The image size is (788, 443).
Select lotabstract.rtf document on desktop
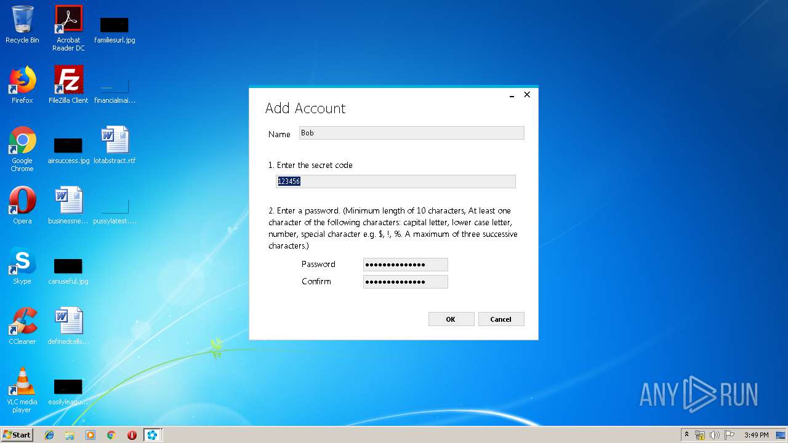point(115,145)
